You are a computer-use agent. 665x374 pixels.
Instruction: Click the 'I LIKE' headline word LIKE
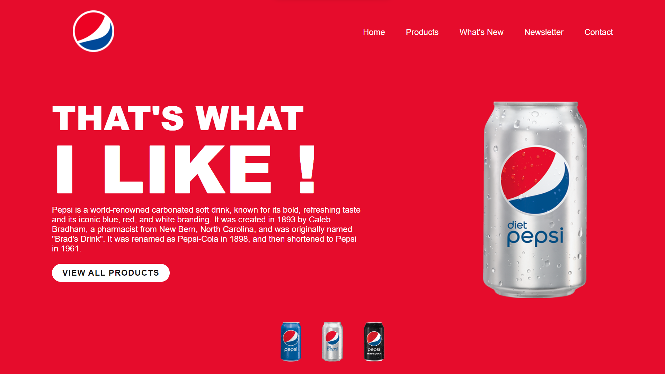(187, 169)
